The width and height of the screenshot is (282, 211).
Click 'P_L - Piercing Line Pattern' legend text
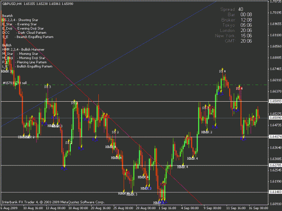(24, 62)
